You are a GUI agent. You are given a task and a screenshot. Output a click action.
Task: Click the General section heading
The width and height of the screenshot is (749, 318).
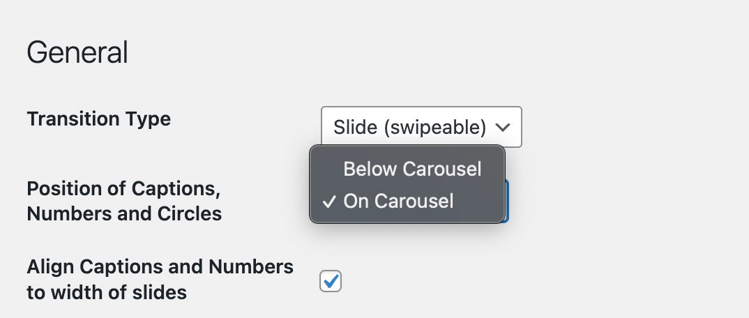pyautogui.click(x=77, y=53)
